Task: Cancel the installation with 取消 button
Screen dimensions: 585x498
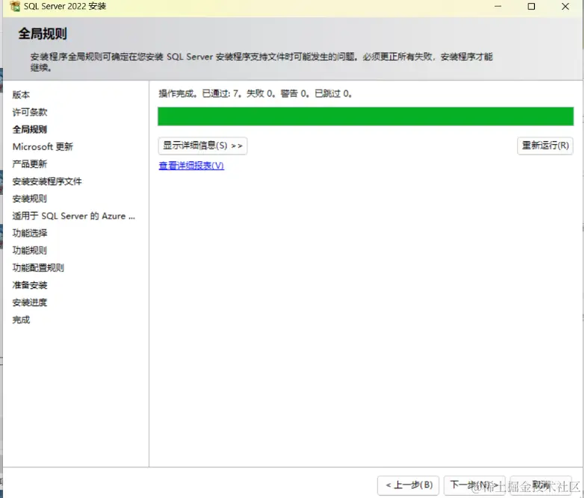Action: pos(541,485)
